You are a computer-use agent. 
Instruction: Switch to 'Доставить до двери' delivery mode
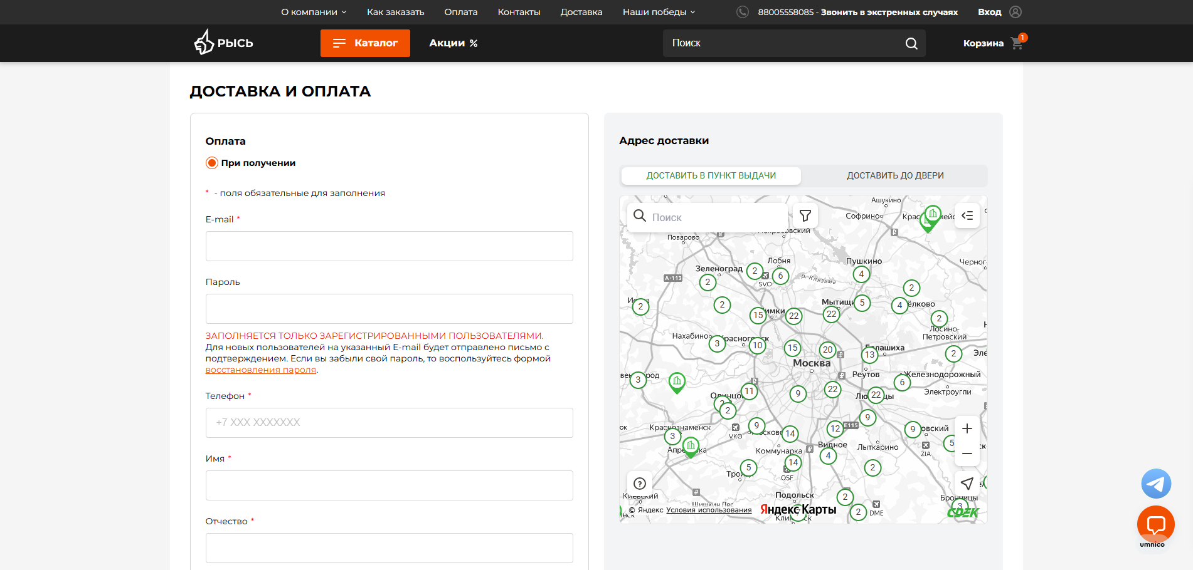click(x=894, y=176)
